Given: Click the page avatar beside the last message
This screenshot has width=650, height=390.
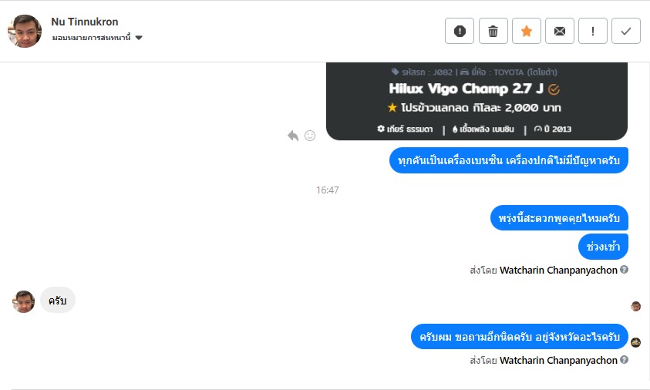Looking at the screenshot, I should point(635,342).
